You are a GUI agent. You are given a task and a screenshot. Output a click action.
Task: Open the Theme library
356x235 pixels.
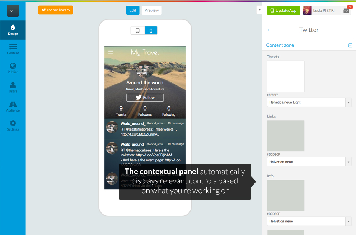56,10
